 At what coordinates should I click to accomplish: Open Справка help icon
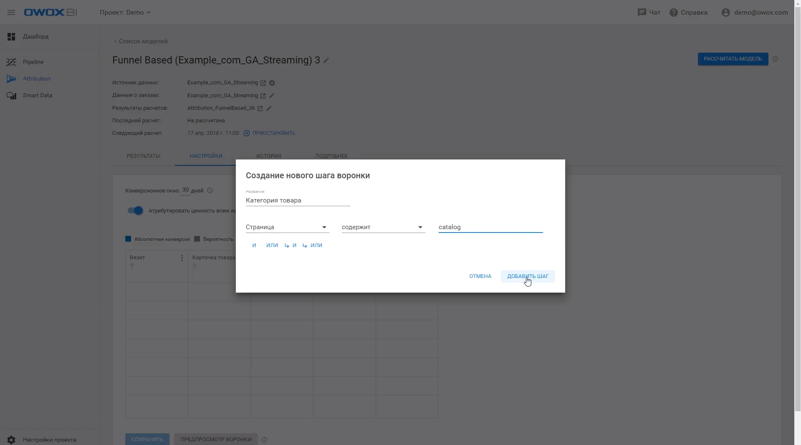[673, 13]
